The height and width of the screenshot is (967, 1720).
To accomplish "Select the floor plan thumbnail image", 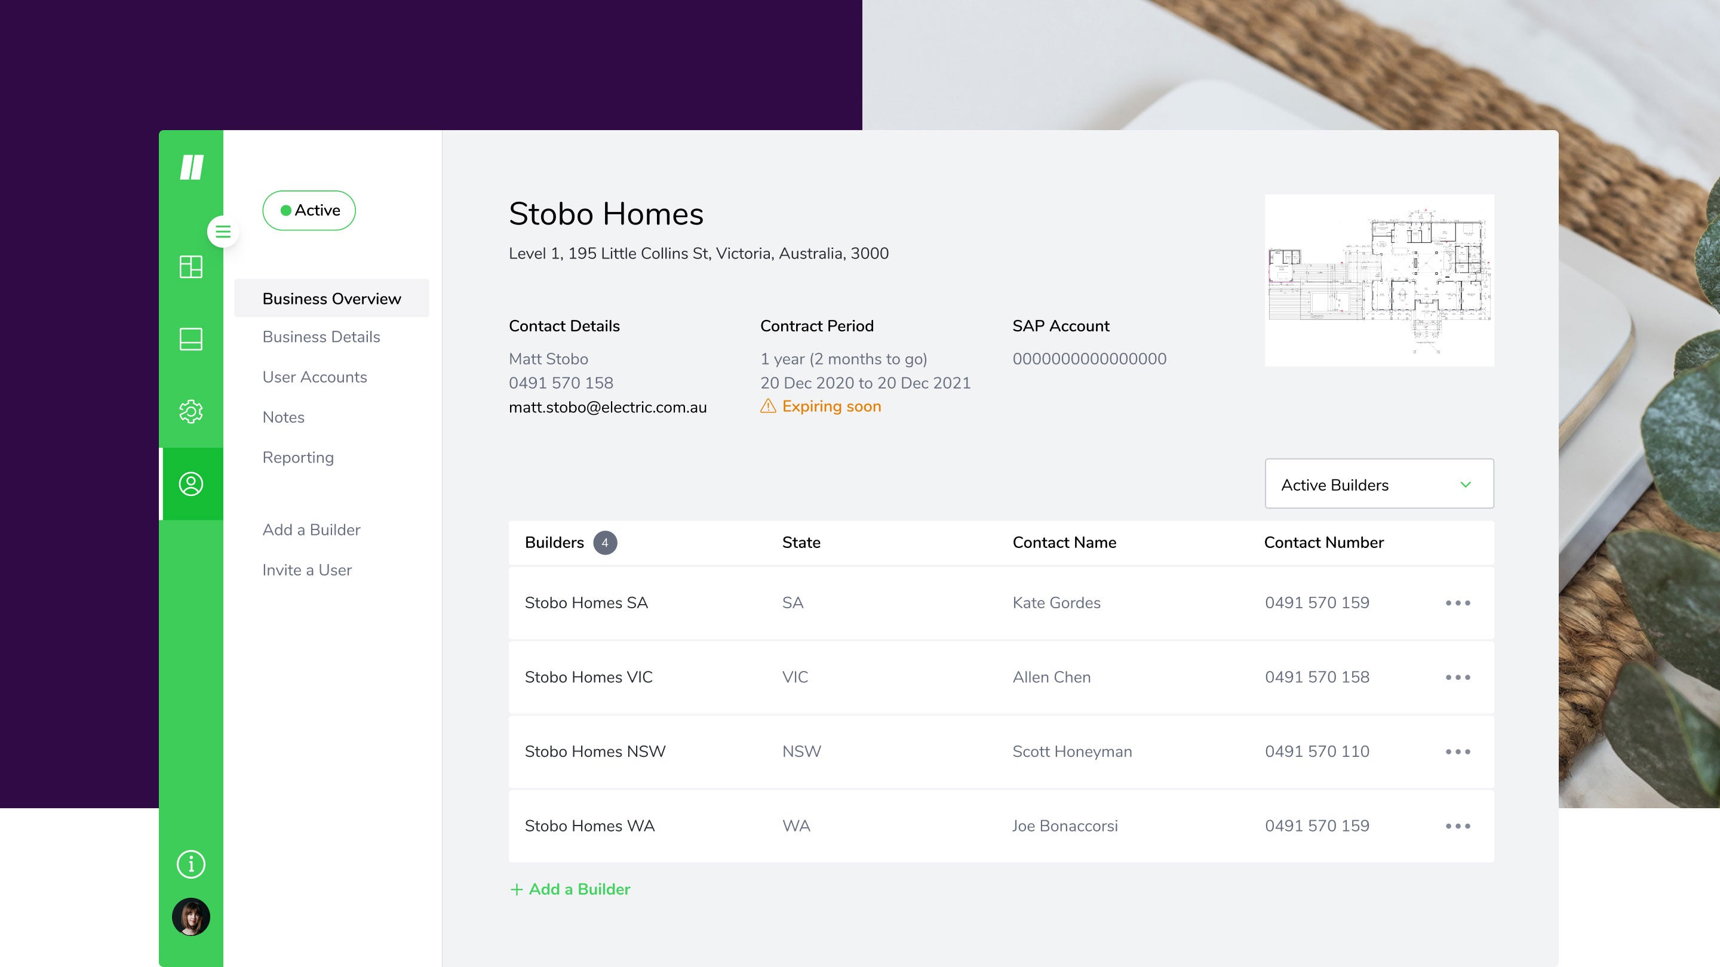I will 1378,280.
